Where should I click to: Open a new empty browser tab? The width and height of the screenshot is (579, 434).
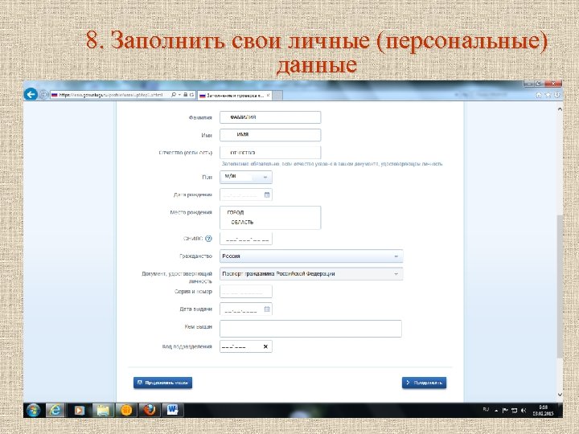(277, 95)
